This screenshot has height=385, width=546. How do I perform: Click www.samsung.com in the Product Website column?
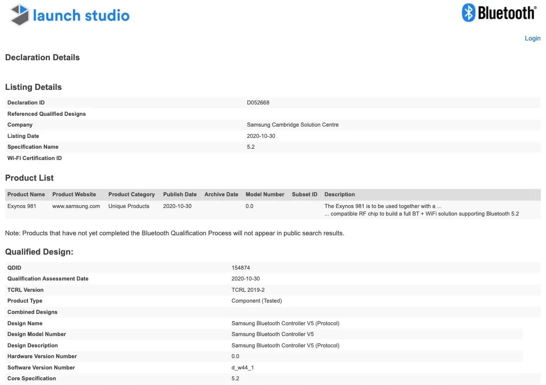(x=76, y=206)
